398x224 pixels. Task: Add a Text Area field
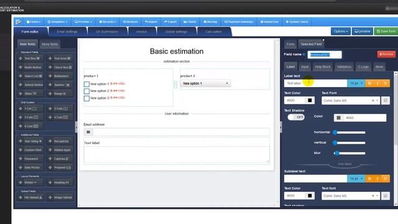(60, 58)
